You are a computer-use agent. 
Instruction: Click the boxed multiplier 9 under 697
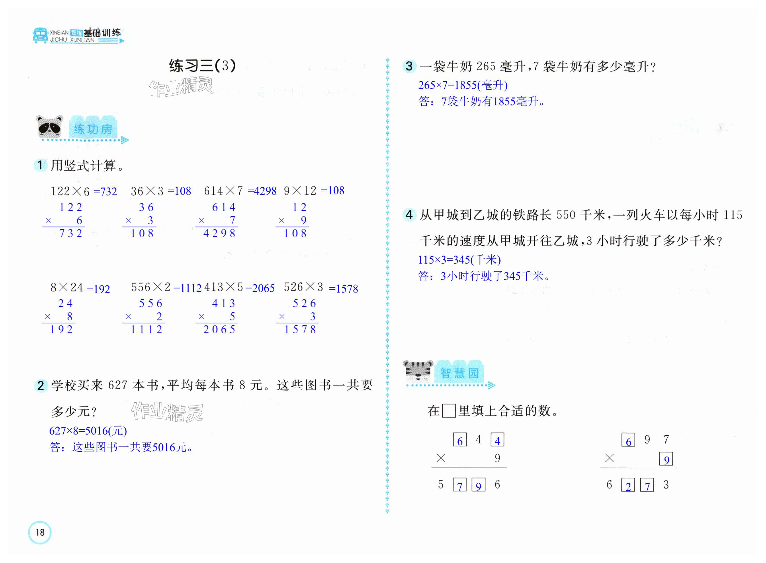click(x=666, y=459)
